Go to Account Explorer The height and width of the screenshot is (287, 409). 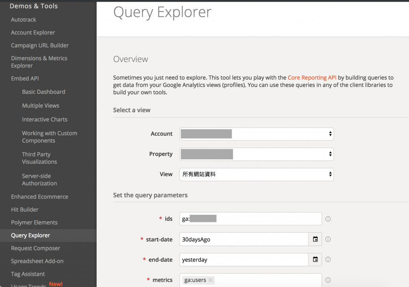coord(33,33)
